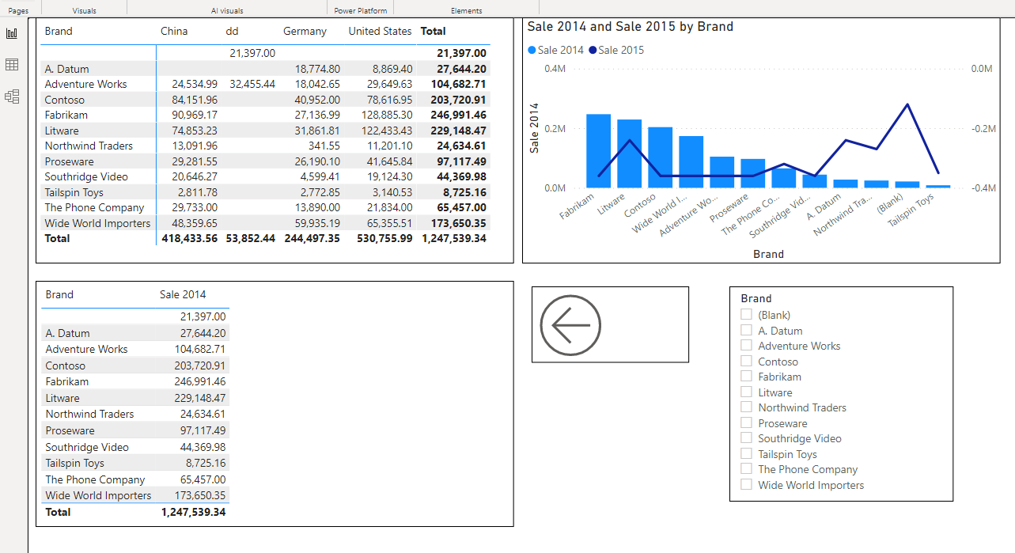The width and height of the screenshot is (1015, 553).
Task: Click the Brand slicer header
Action: [x=756, y=298]
